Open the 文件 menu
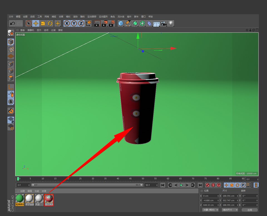 (x=11, y=17)
